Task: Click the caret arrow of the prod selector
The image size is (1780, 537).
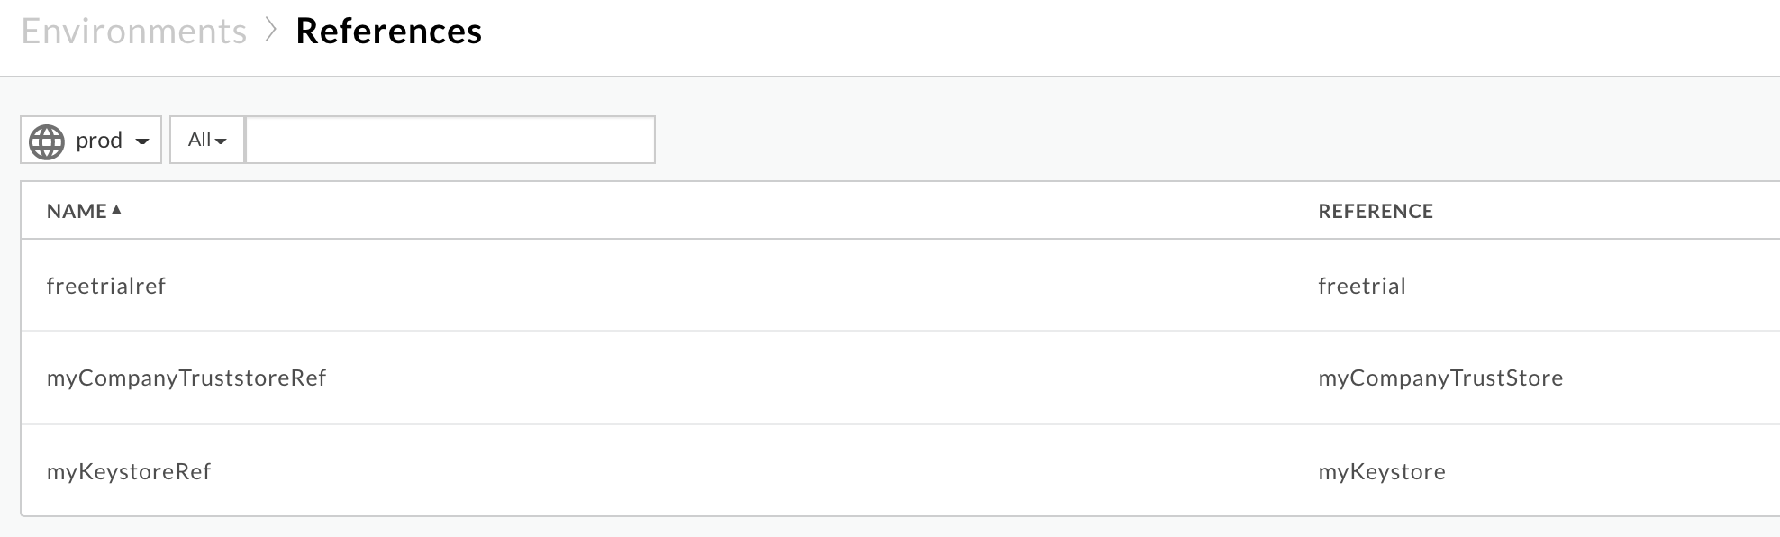Action: [x=142, y=141]
